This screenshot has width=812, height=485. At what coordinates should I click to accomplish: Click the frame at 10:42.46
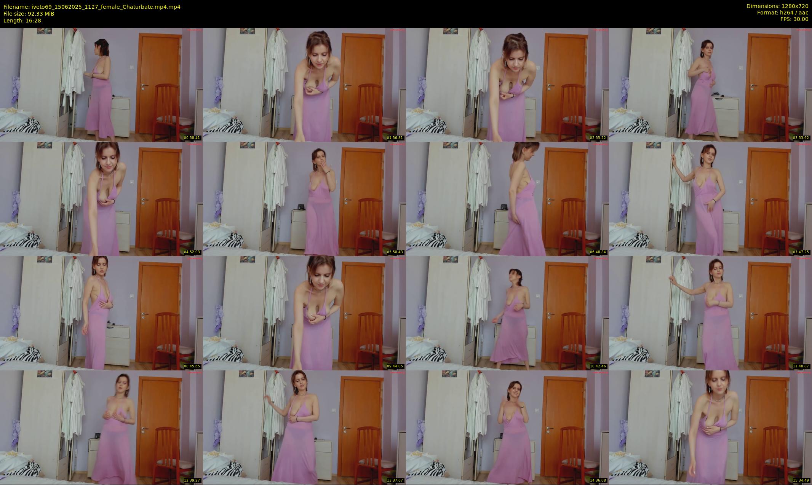pos(507,313)
